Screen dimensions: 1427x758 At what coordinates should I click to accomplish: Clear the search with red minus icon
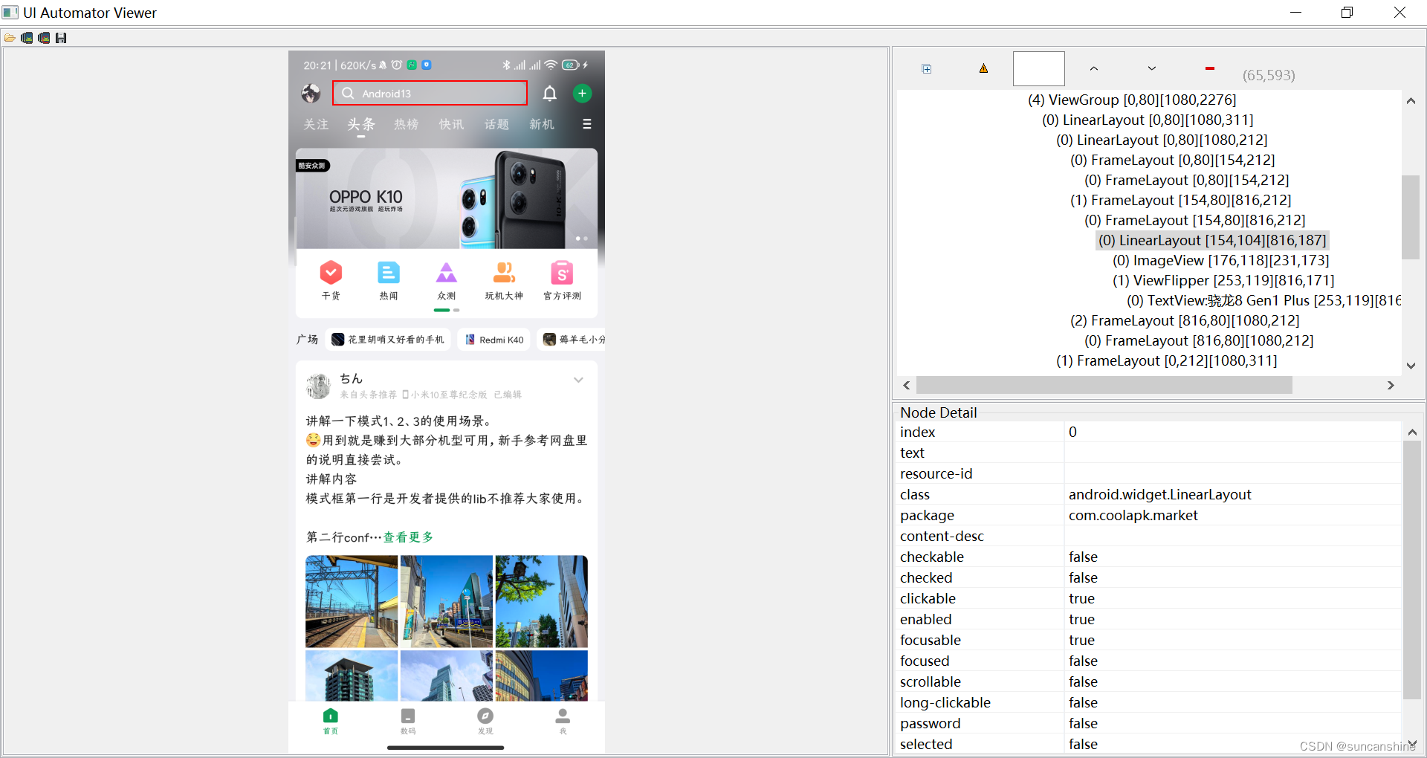(x=1209, y=68)
